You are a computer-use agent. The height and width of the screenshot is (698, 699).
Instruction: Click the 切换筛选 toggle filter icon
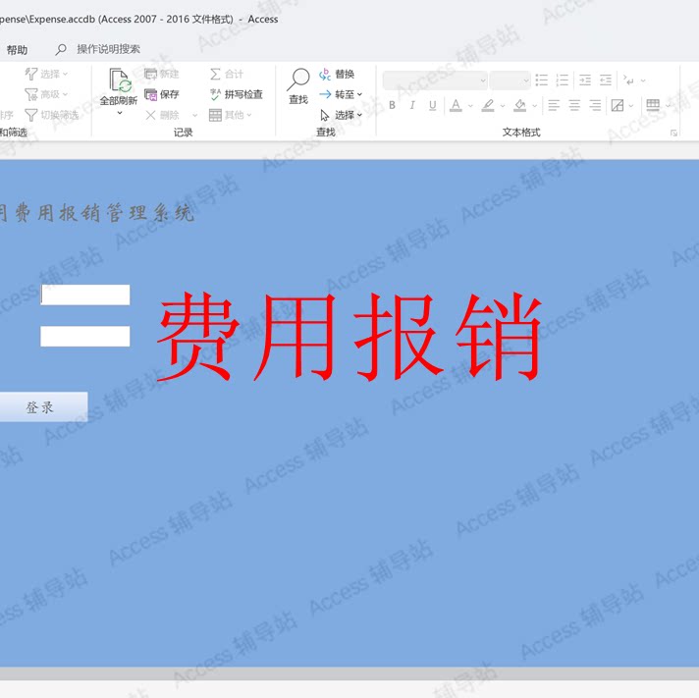30,116
